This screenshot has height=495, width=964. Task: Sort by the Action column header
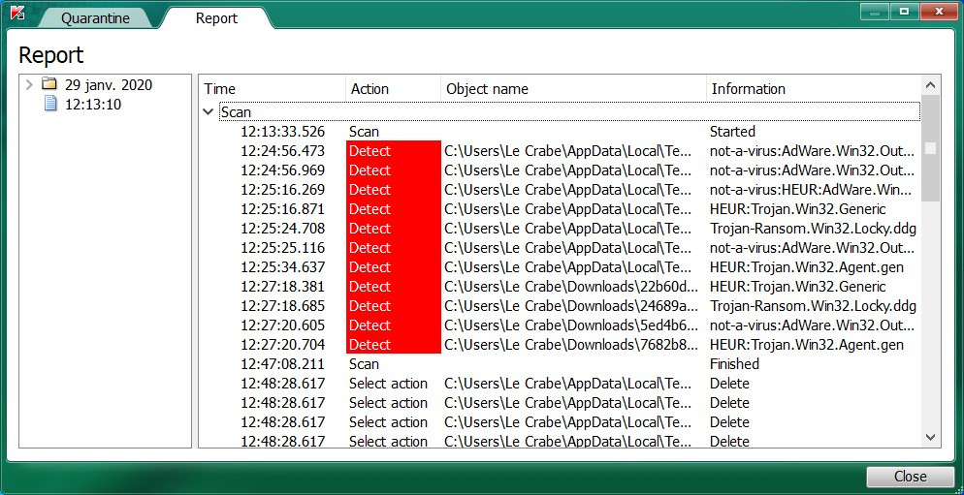point(394,89)
